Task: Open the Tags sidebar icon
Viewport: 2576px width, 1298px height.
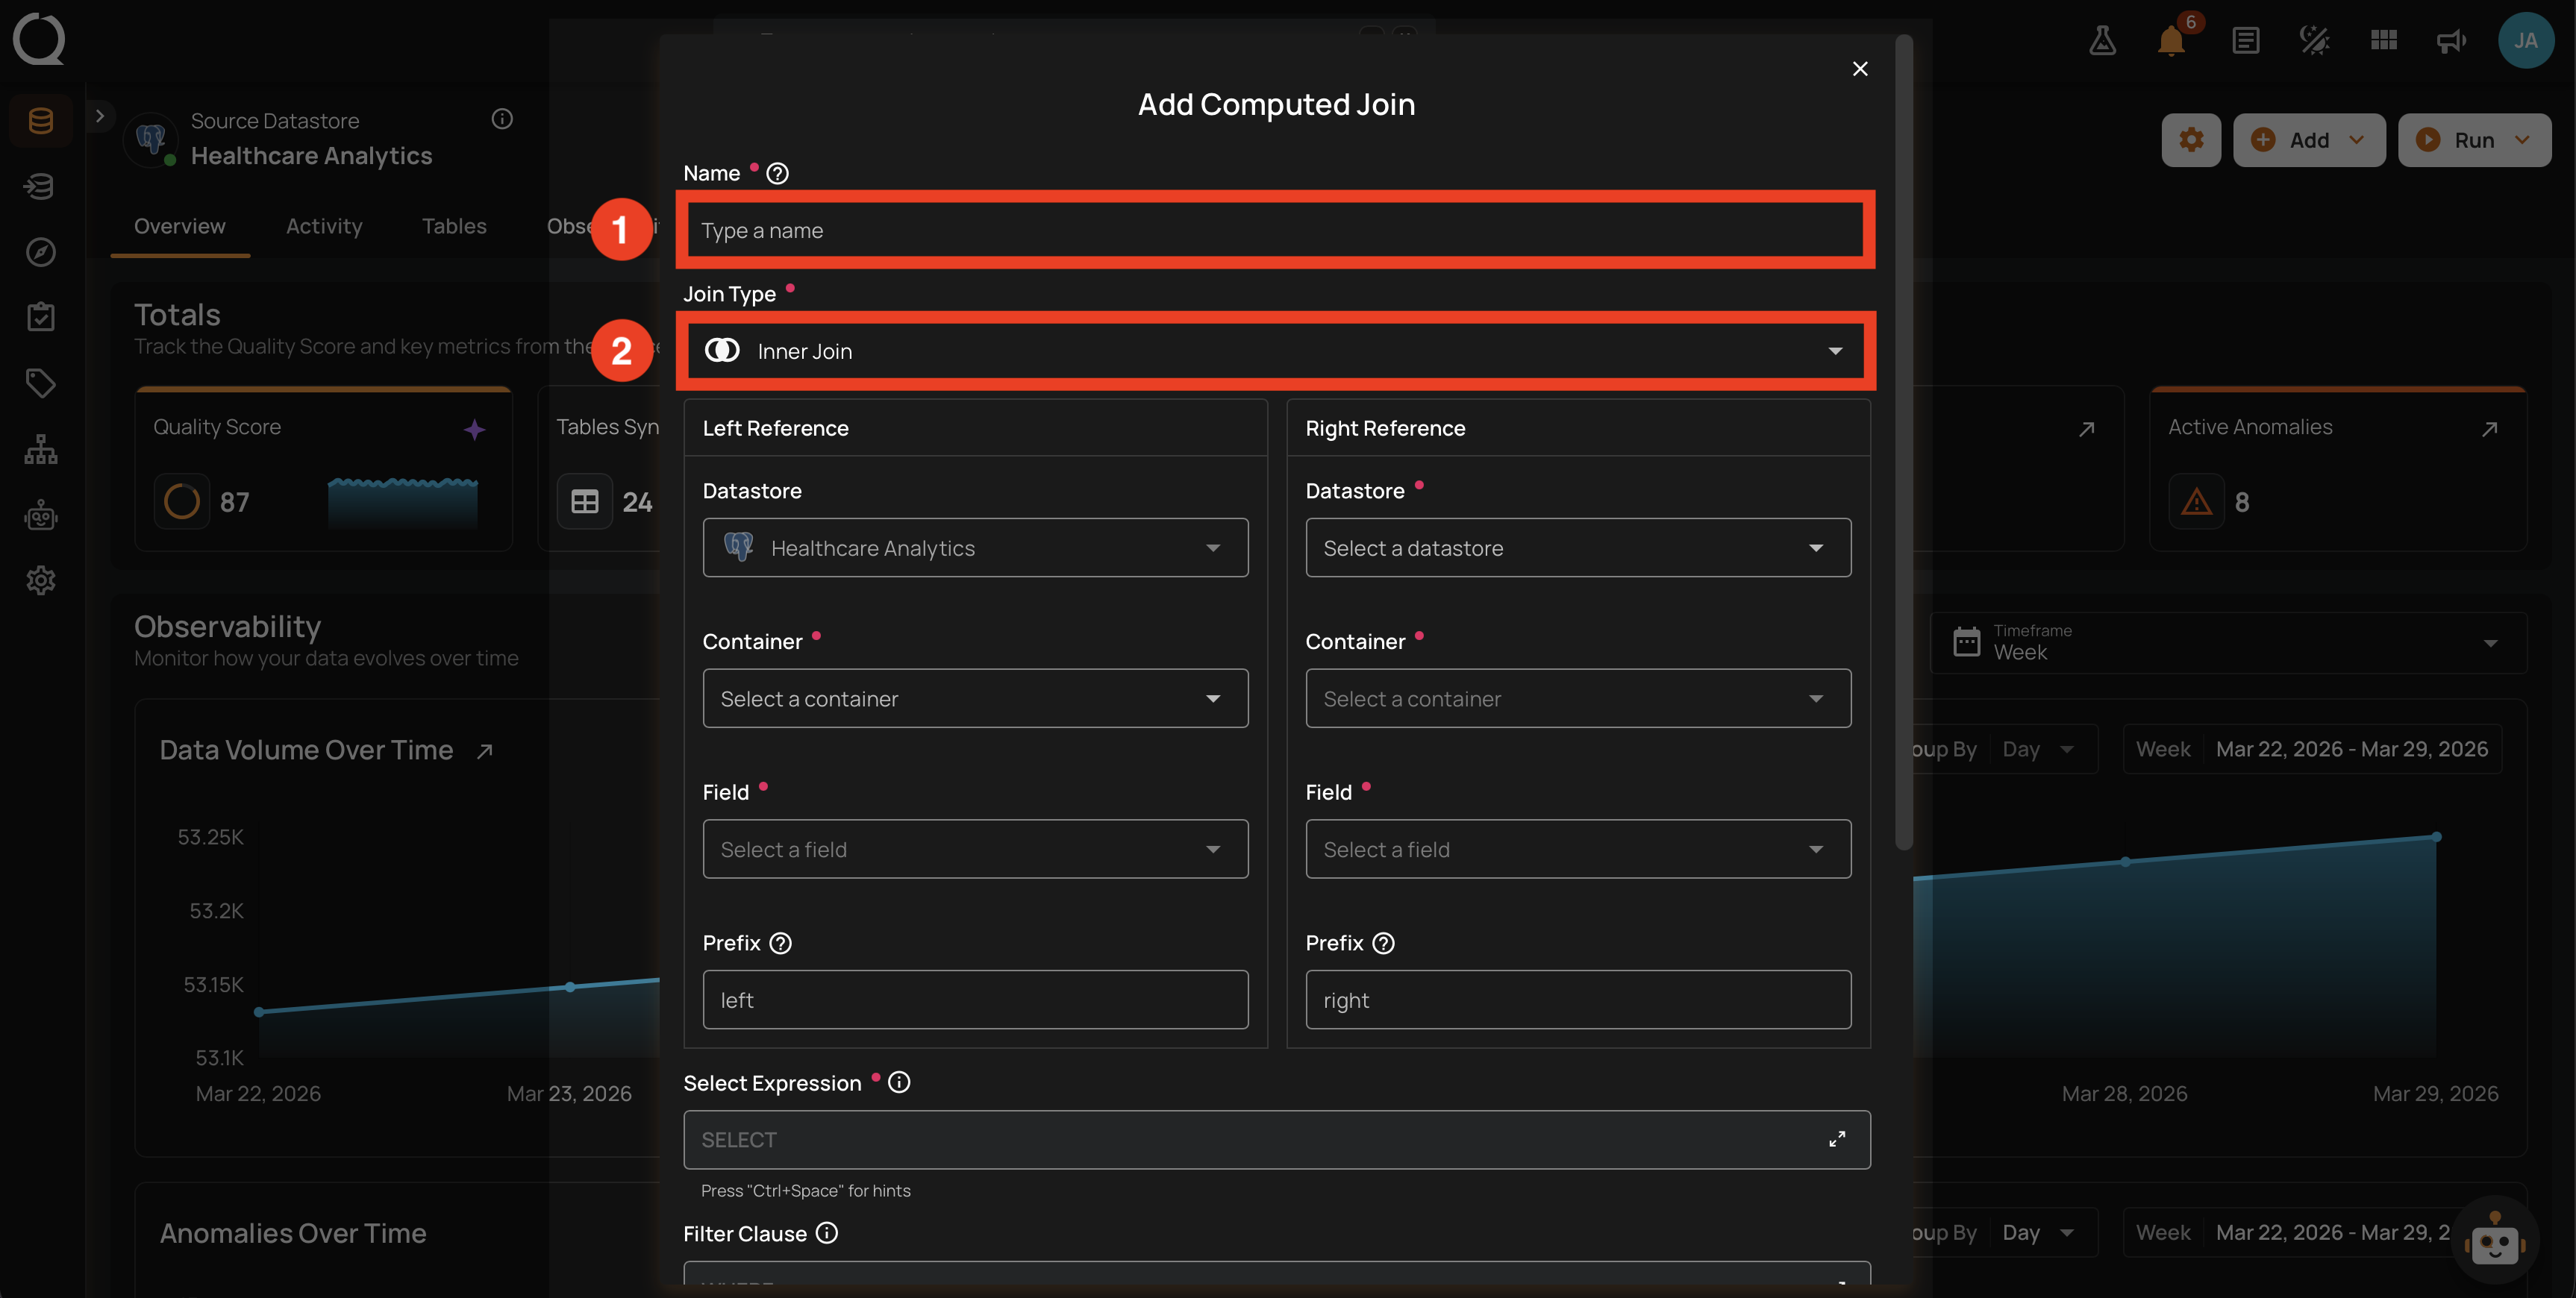Action: pyautogui.click(x=41, y=383)
